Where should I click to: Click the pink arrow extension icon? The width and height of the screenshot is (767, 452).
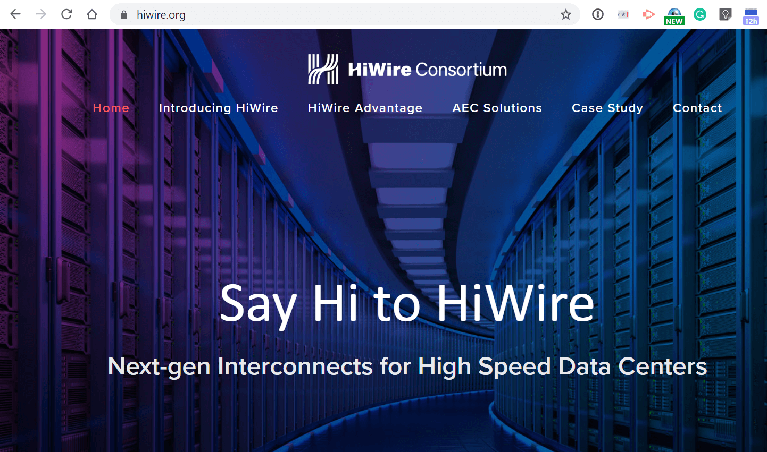click(648, 14)
